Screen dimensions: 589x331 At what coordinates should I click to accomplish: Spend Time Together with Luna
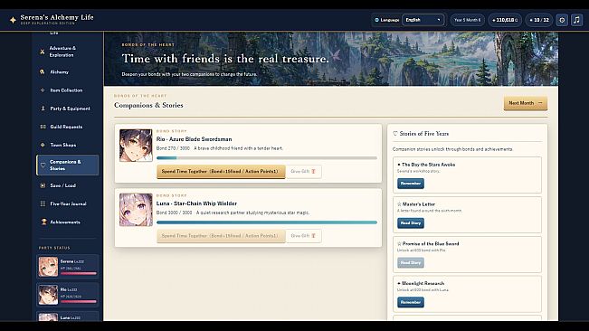[221, 236]
